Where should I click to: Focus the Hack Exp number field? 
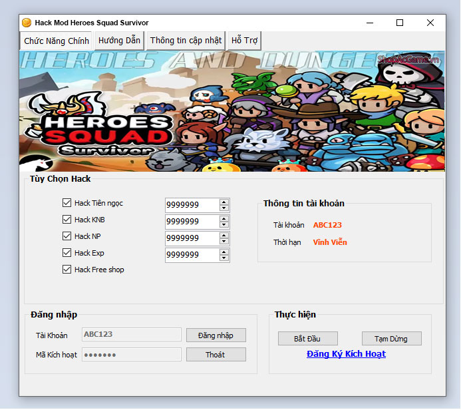pos(192,256)
